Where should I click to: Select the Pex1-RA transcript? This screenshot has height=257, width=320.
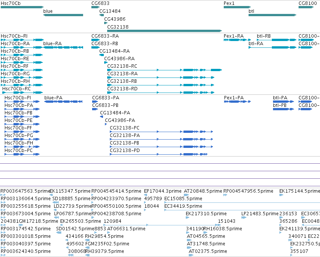[234, 36]
